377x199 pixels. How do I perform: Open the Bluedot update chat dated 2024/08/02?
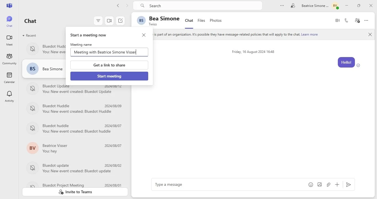[75, 168]
